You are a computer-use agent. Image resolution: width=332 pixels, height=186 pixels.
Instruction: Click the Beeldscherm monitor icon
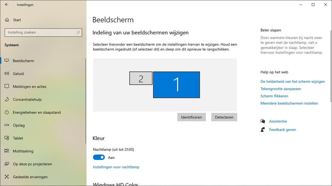(7, 60)
